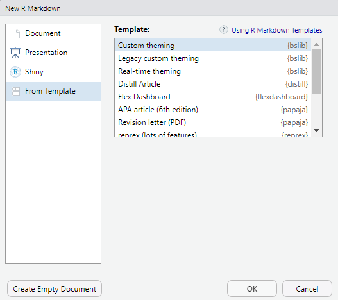Pick the Distill Article template
Viewport: 338px width, 300px height.
pyautogui.click(x=213, y=84)
